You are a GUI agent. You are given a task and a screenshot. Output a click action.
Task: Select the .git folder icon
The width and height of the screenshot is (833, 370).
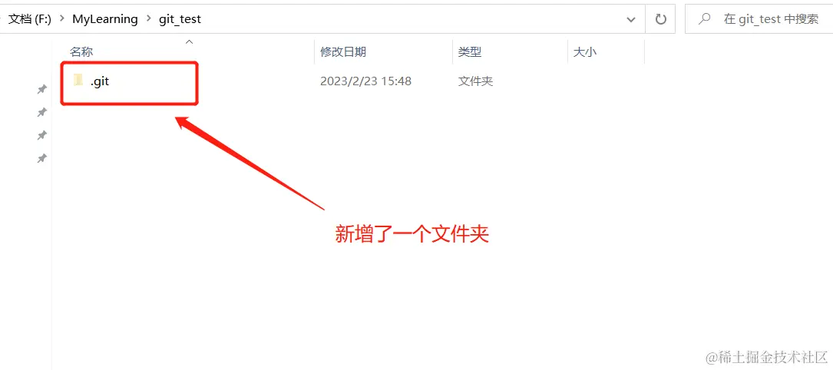point(78,81)
